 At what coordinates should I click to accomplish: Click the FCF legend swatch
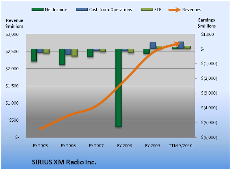click(147, 10)
